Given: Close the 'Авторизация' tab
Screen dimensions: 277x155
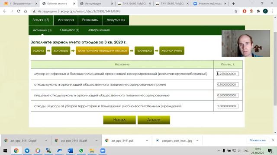Looking at the screenshot, I should pyautogui.click(x=112, y=4).
